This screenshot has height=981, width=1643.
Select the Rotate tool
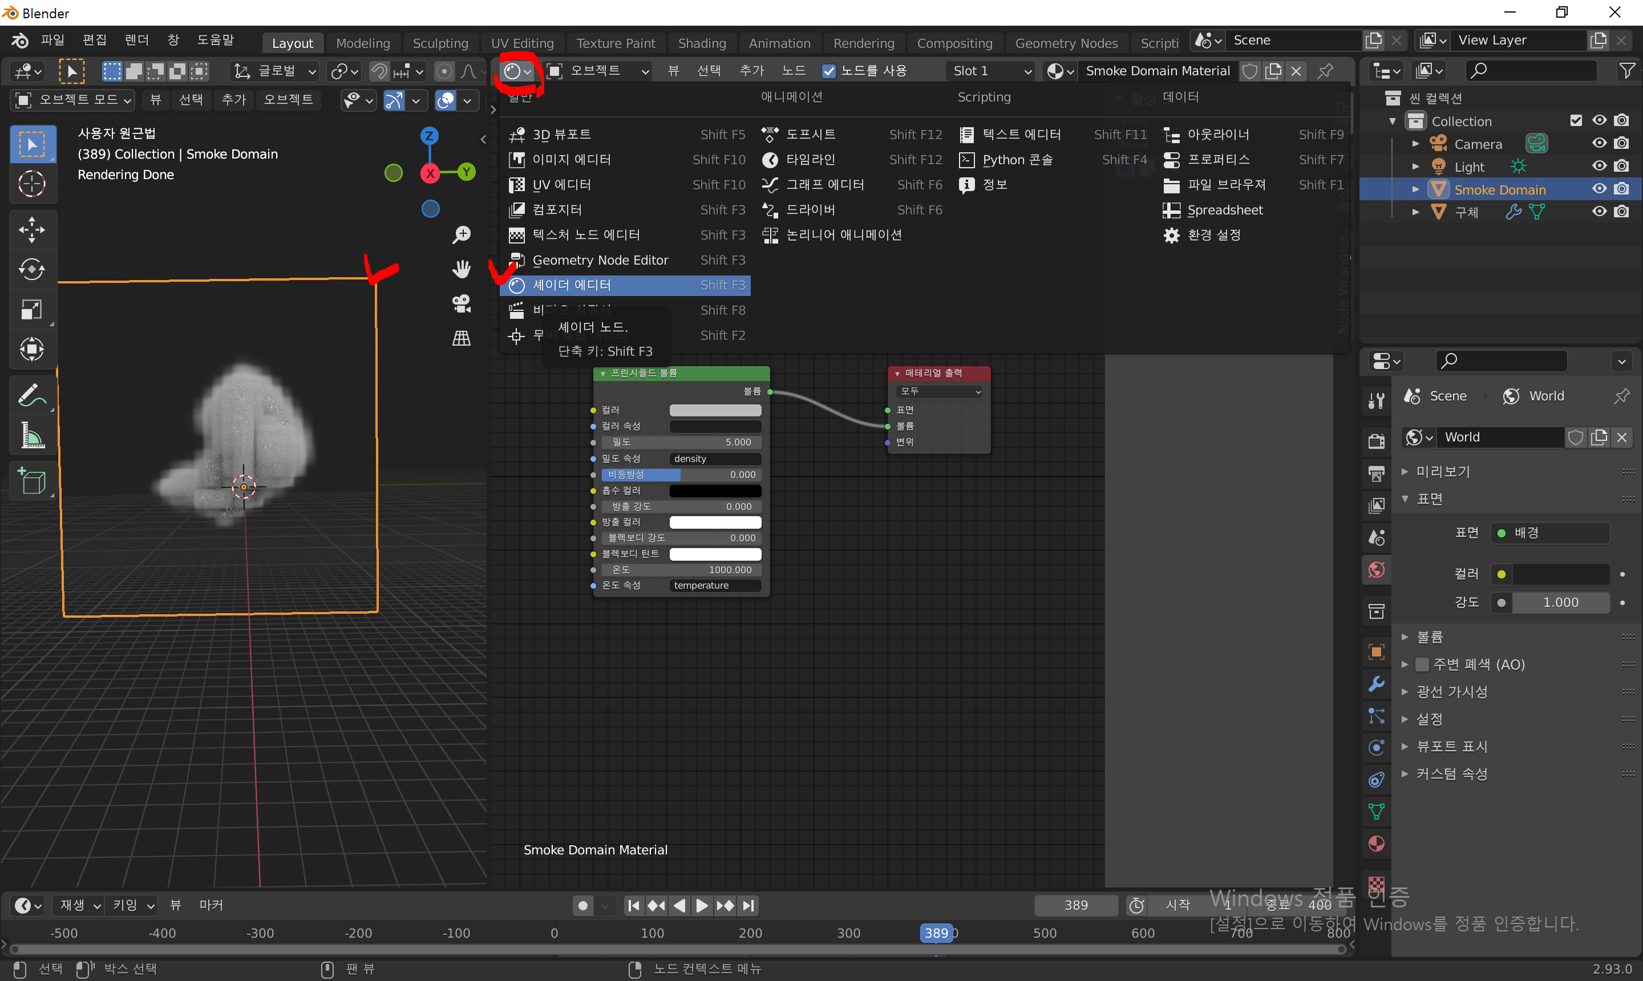(x=33, y=269)
